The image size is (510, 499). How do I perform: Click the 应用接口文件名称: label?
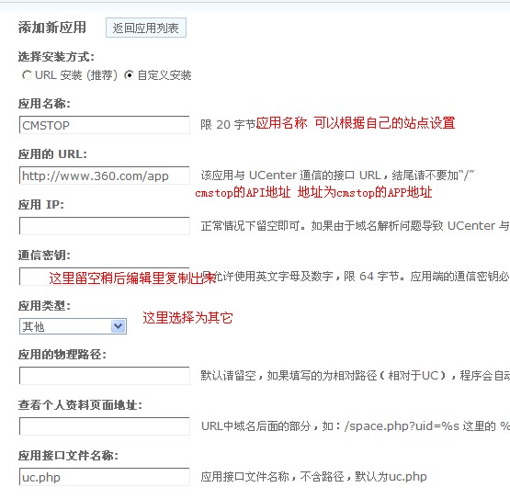click(68, 456)
